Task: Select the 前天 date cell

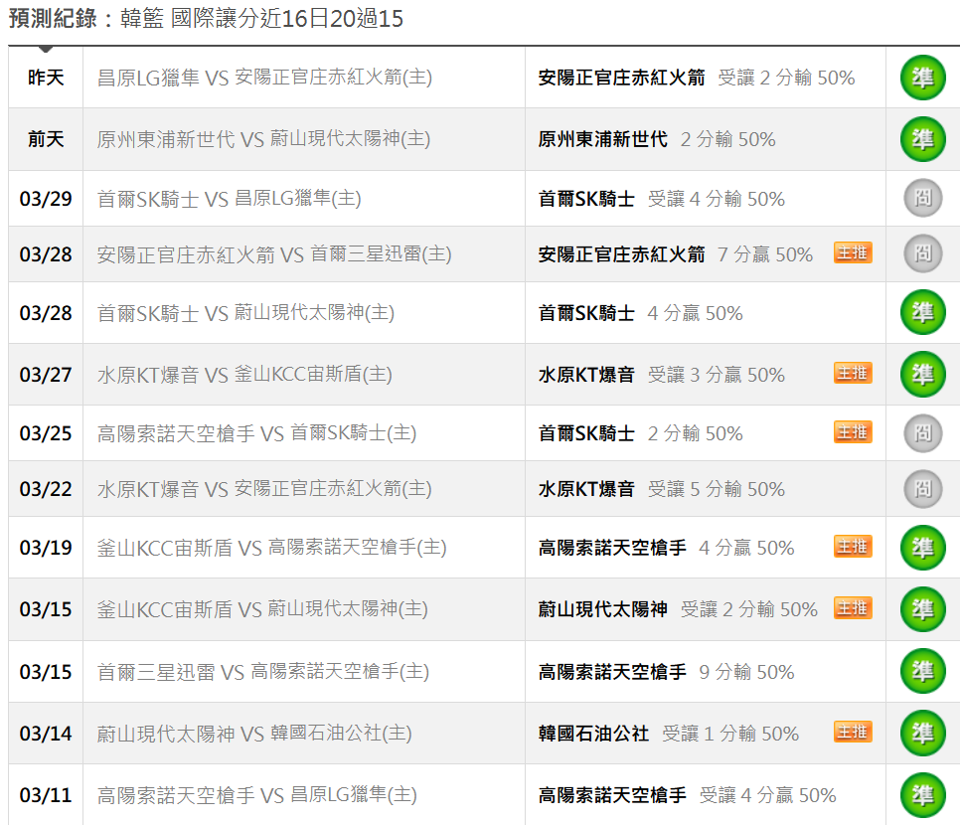Action: (46, 139)
